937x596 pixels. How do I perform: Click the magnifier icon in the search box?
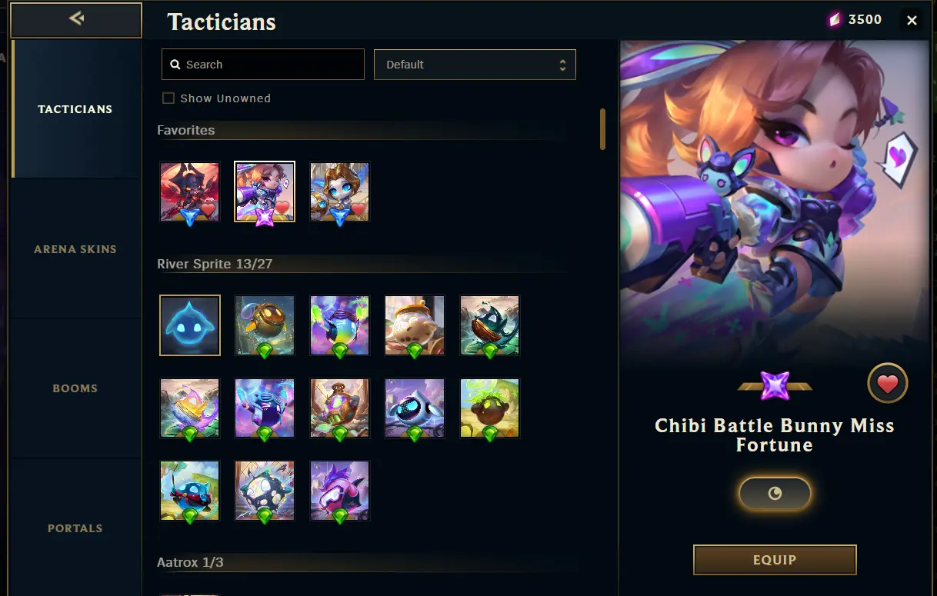click(x=175, y=65)
